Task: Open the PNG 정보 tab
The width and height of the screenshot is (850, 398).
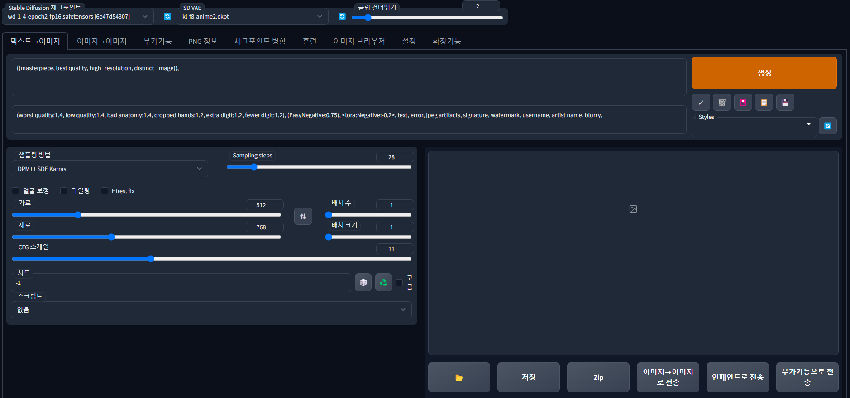Action: [203, 41]
